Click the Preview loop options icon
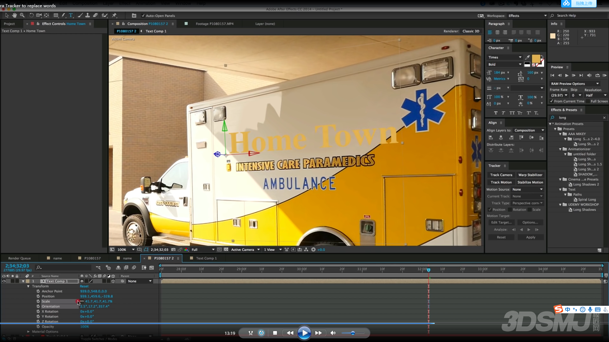Screen dimensions: 609x342 (x=597, y=76)
